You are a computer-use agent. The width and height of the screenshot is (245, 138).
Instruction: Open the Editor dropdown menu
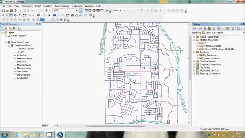click(118, 10)
